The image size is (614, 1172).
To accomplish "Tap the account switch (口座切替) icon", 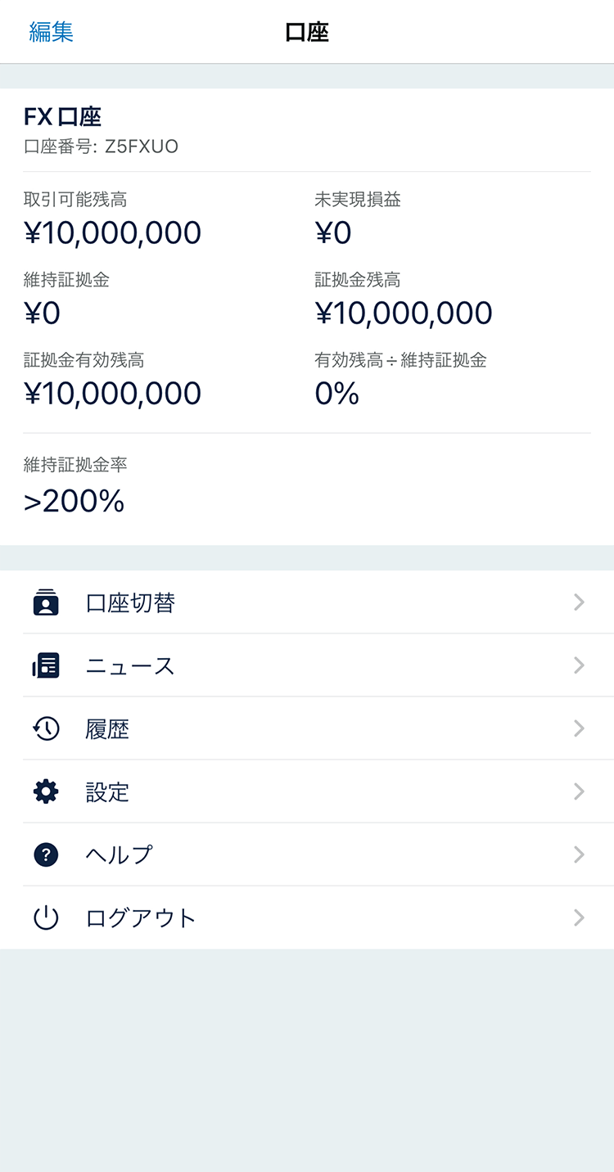I will pos(46,602).
